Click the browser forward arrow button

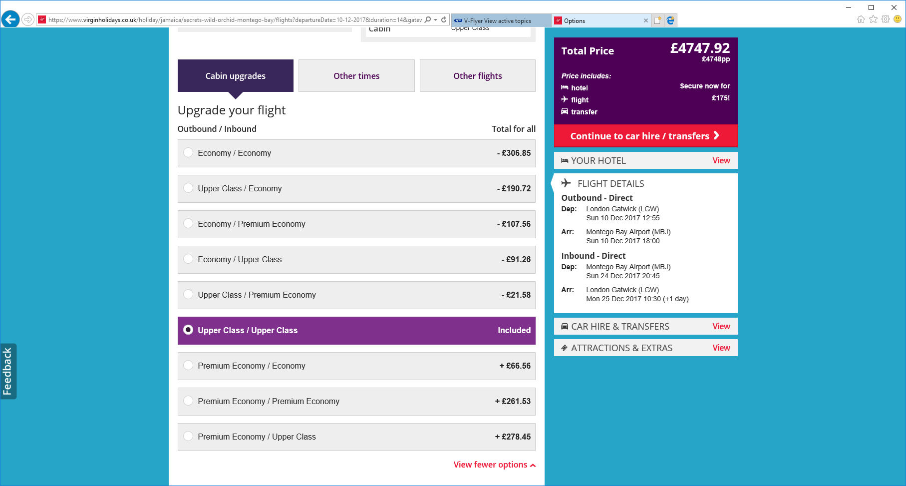(x=28, y=19)
